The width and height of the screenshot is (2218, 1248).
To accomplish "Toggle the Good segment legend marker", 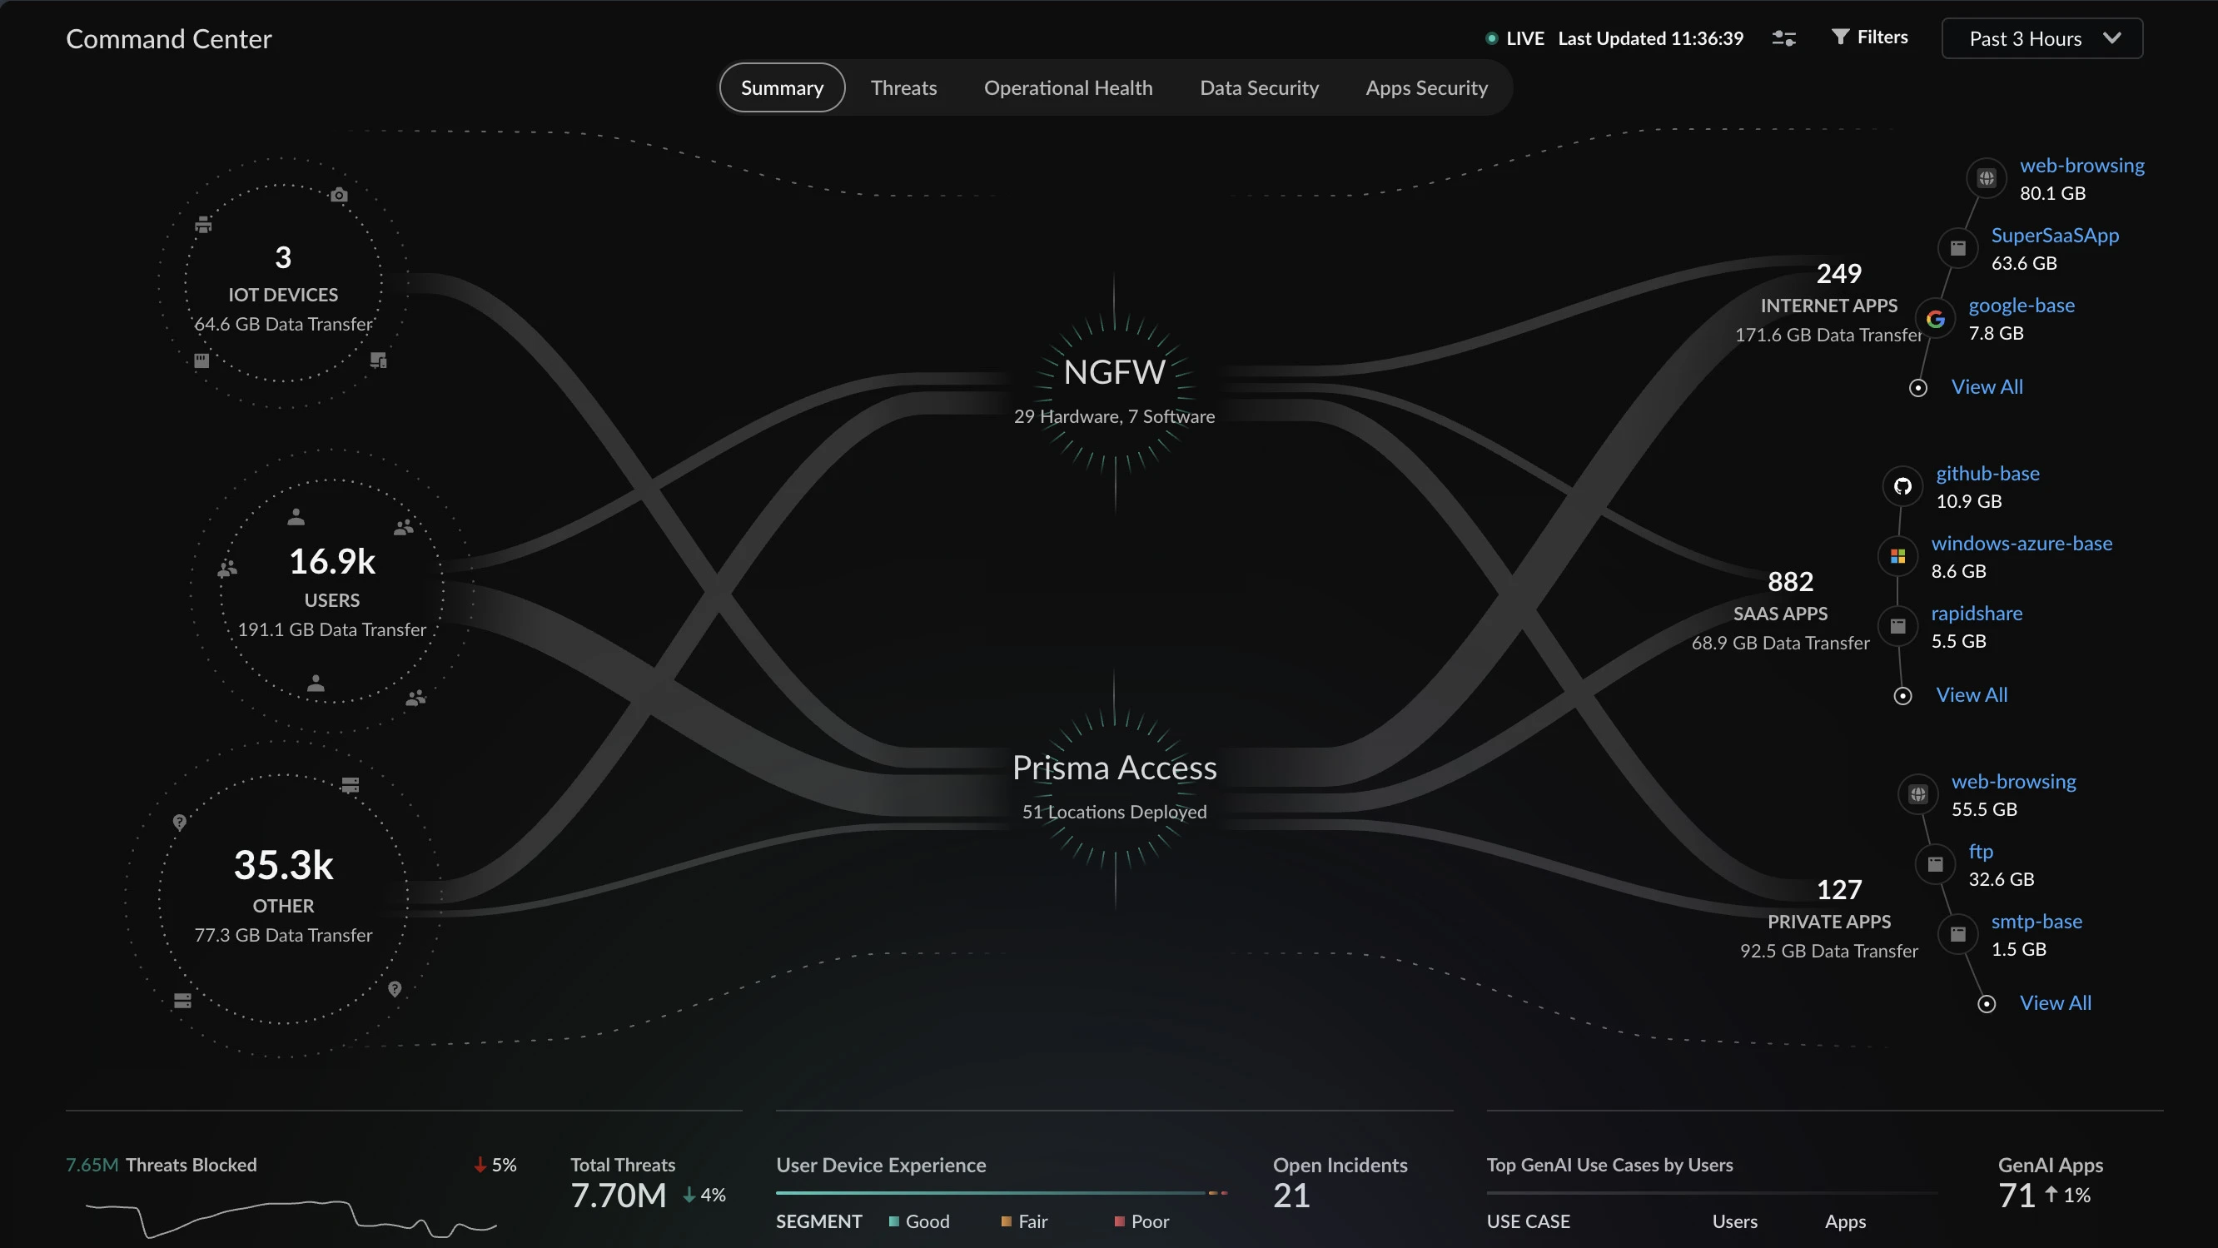I will point(894,1221).
